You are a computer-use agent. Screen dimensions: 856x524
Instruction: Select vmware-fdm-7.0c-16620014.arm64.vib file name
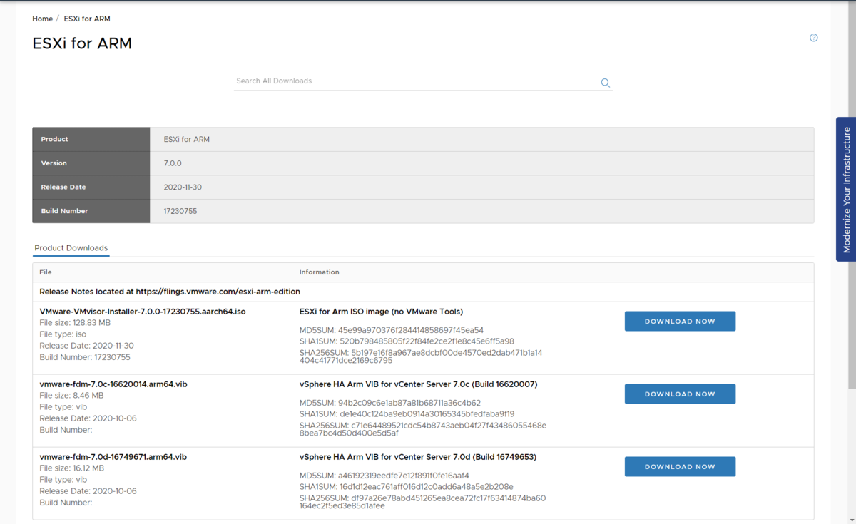(x=113, y=384)
